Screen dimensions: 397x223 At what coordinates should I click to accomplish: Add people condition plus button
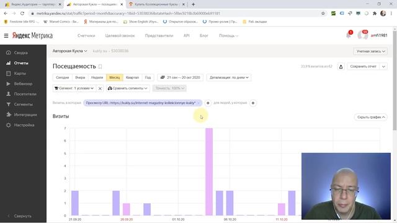click(x=253, y=103)
